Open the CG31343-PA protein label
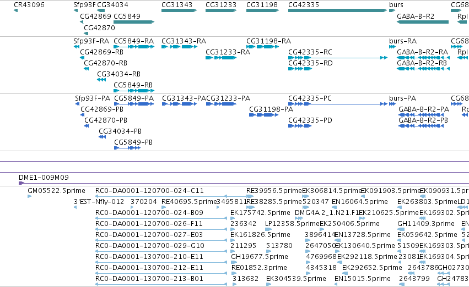Screen dimensions: 469x287 (x=184, y=98)
